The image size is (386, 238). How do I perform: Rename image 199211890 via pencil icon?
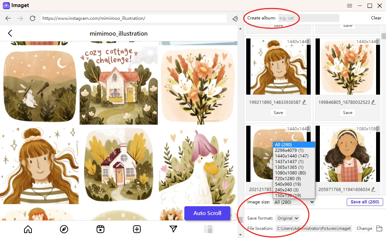(x=304, y=102)
